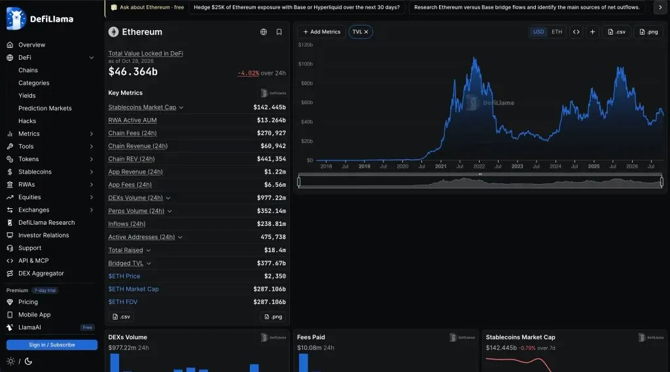This screenshot has height=372, width=670.
Task: Switch to dark theme moon icon
Action: 28,362
